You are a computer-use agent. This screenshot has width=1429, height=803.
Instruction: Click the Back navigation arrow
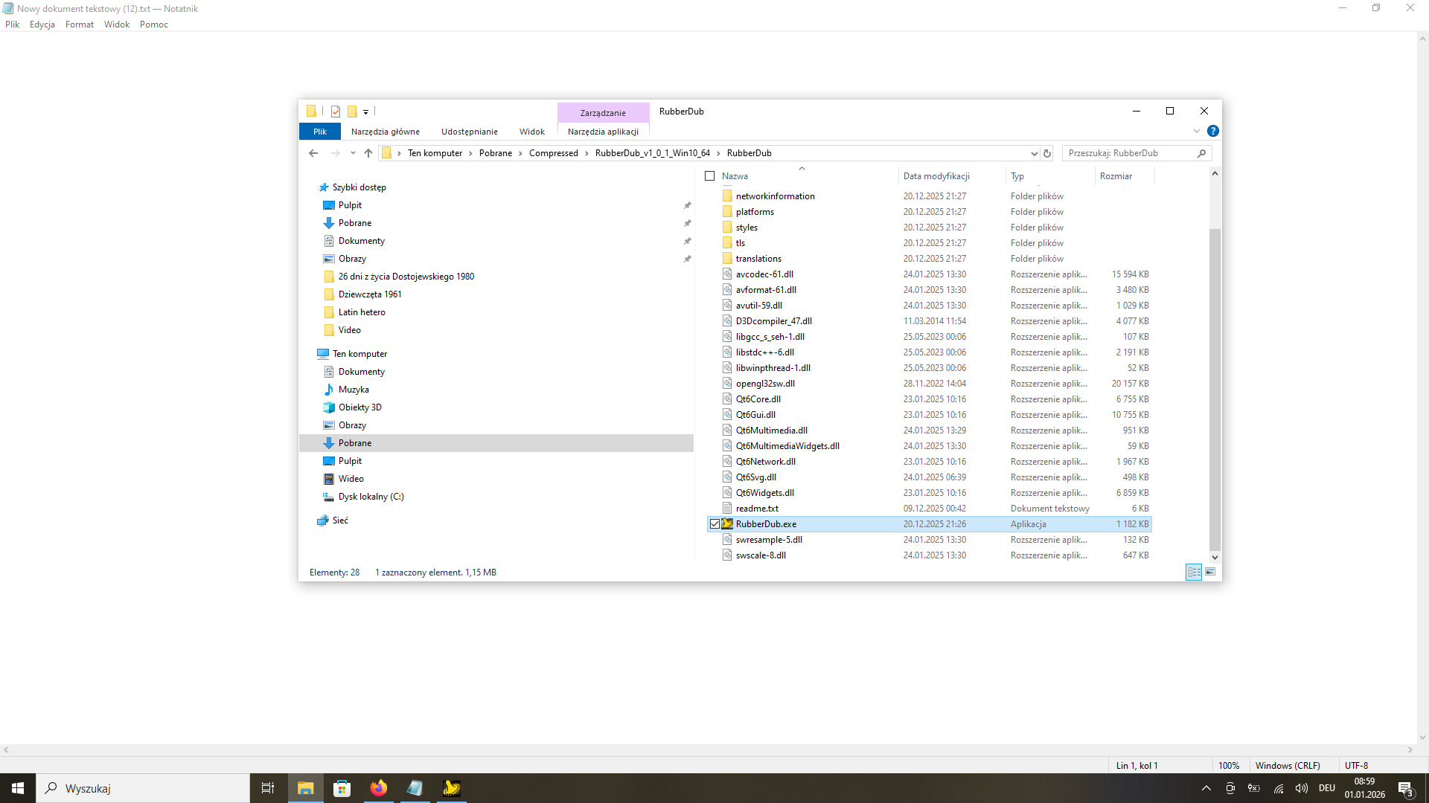pos(313,153)
